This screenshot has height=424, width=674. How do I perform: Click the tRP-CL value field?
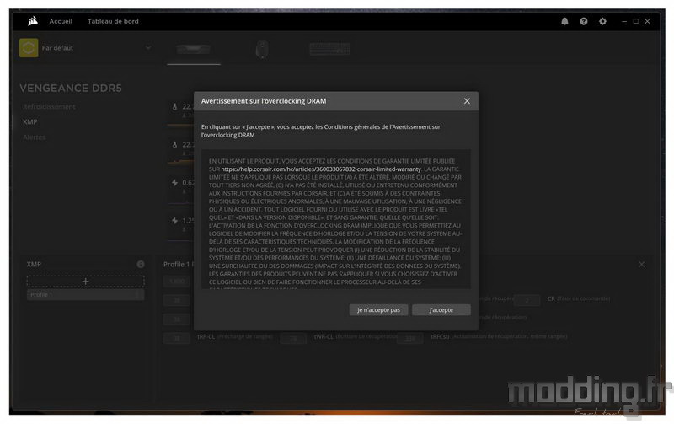pyautogui.click(x=177, y=338)
